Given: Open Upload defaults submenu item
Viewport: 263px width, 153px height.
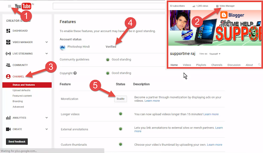Looking at the screenshot, I should coord(21,90).
